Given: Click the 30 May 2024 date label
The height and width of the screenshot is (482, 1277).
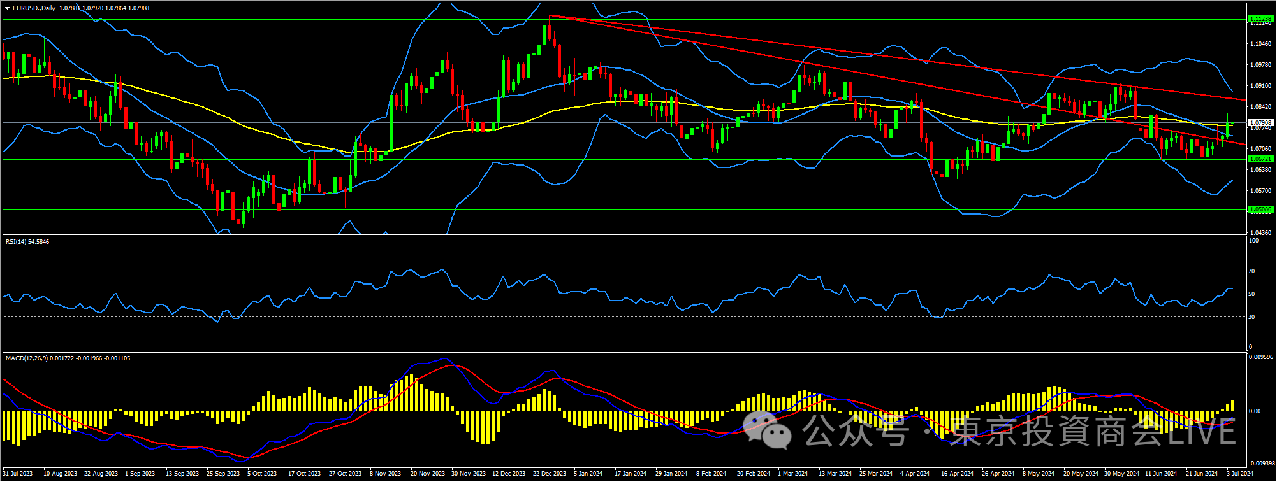Looking at the screenshot, I should point(1121,474).
